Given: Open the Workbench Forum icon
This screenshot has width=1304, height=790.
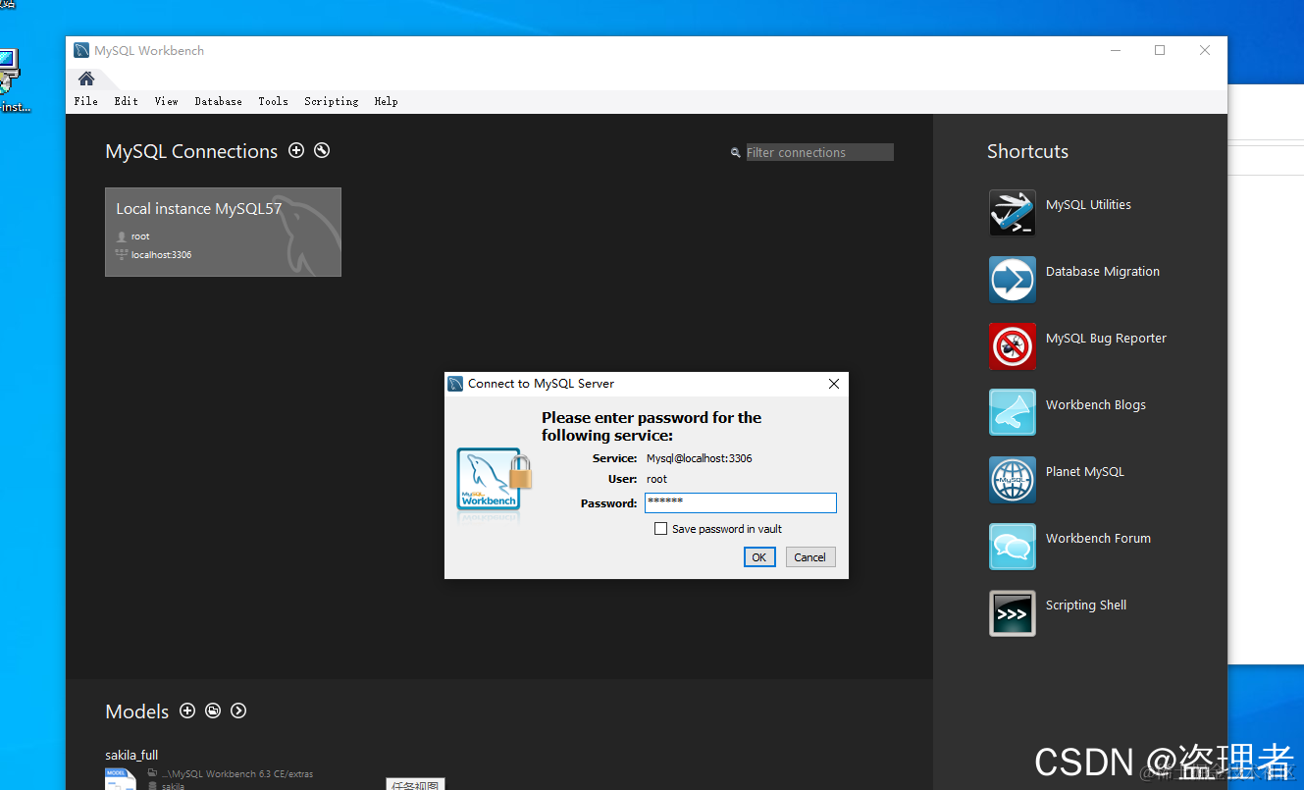Looking at the screenshot, I should tap(1012, 547).
